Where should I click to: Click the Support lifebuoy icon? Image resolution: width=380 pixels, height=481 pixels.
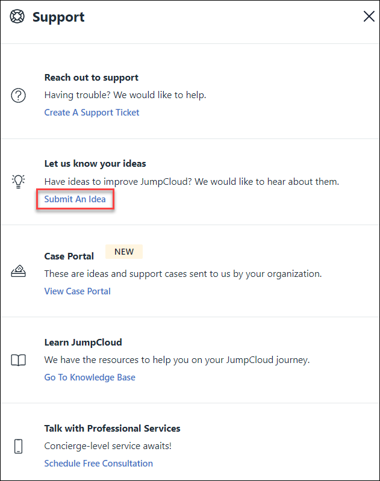[x=17, y=17]
